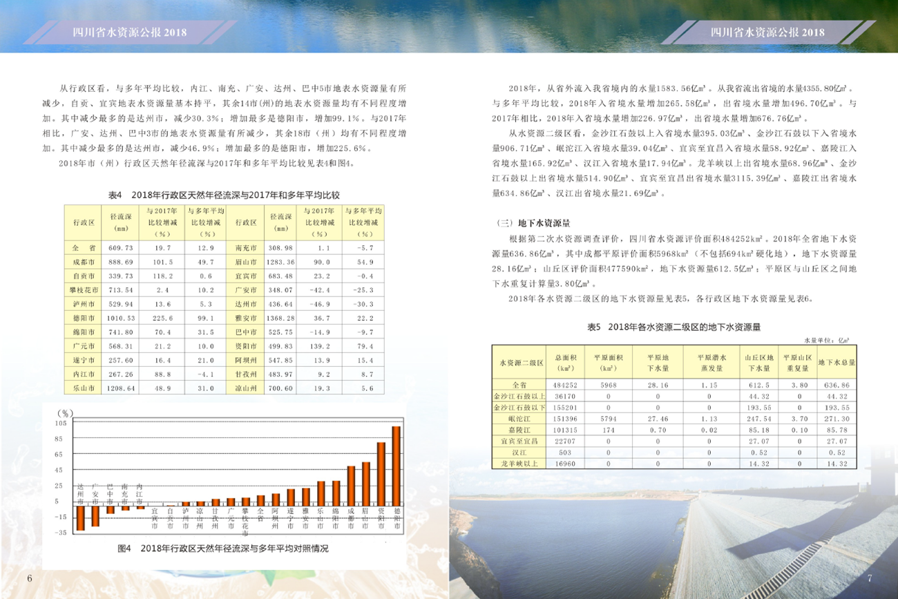Viewport: 898px width, 599px height.
Task: Click Table 4 cell '1283.36' for 眉山市
Action: (x=280, y=263)
